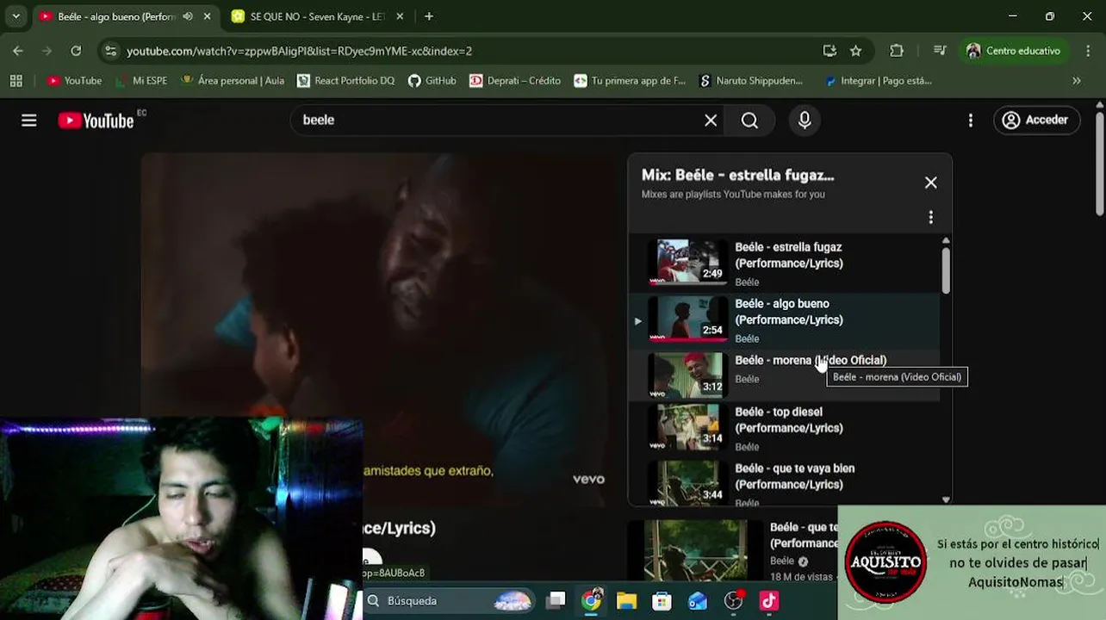Screen dimensions: 1106x620
Task: Click the page vertical scrollbar
Action: 1099,164
